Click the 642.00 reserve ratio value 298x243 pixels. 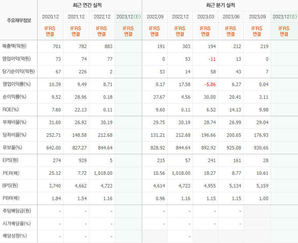point(53,148)
